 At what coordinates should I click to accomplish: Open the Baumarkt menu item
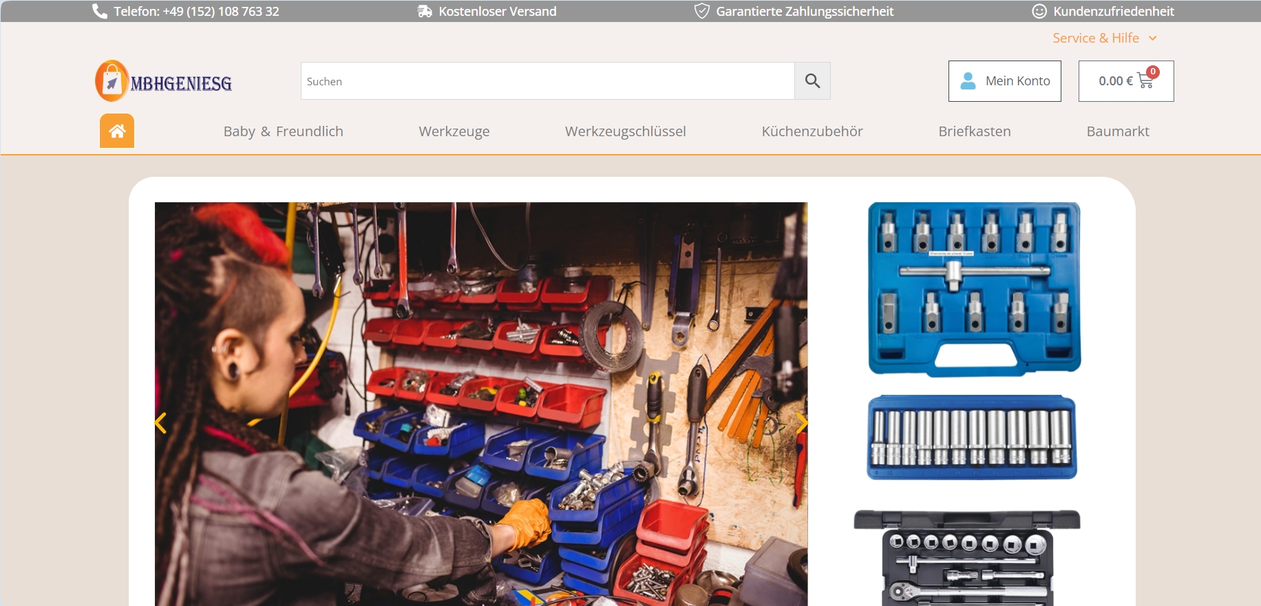[1118, 131]
